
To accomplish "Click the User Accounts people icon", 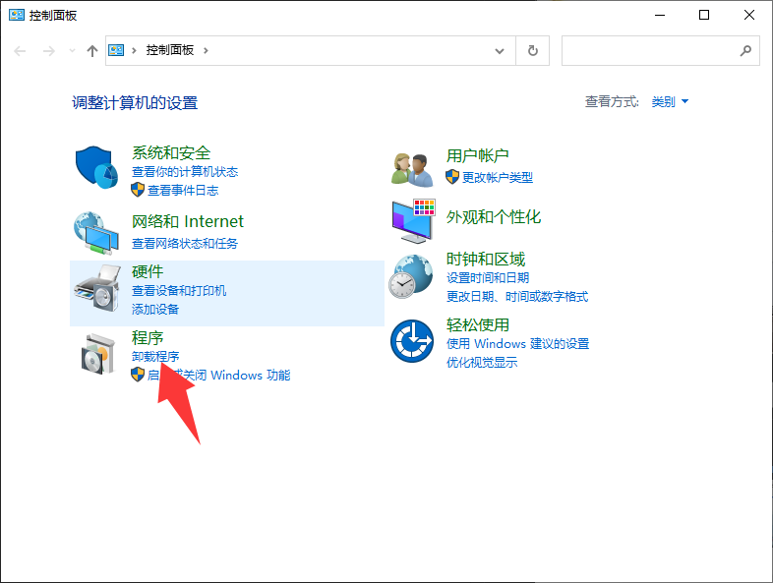I will [x=412, y=169].
